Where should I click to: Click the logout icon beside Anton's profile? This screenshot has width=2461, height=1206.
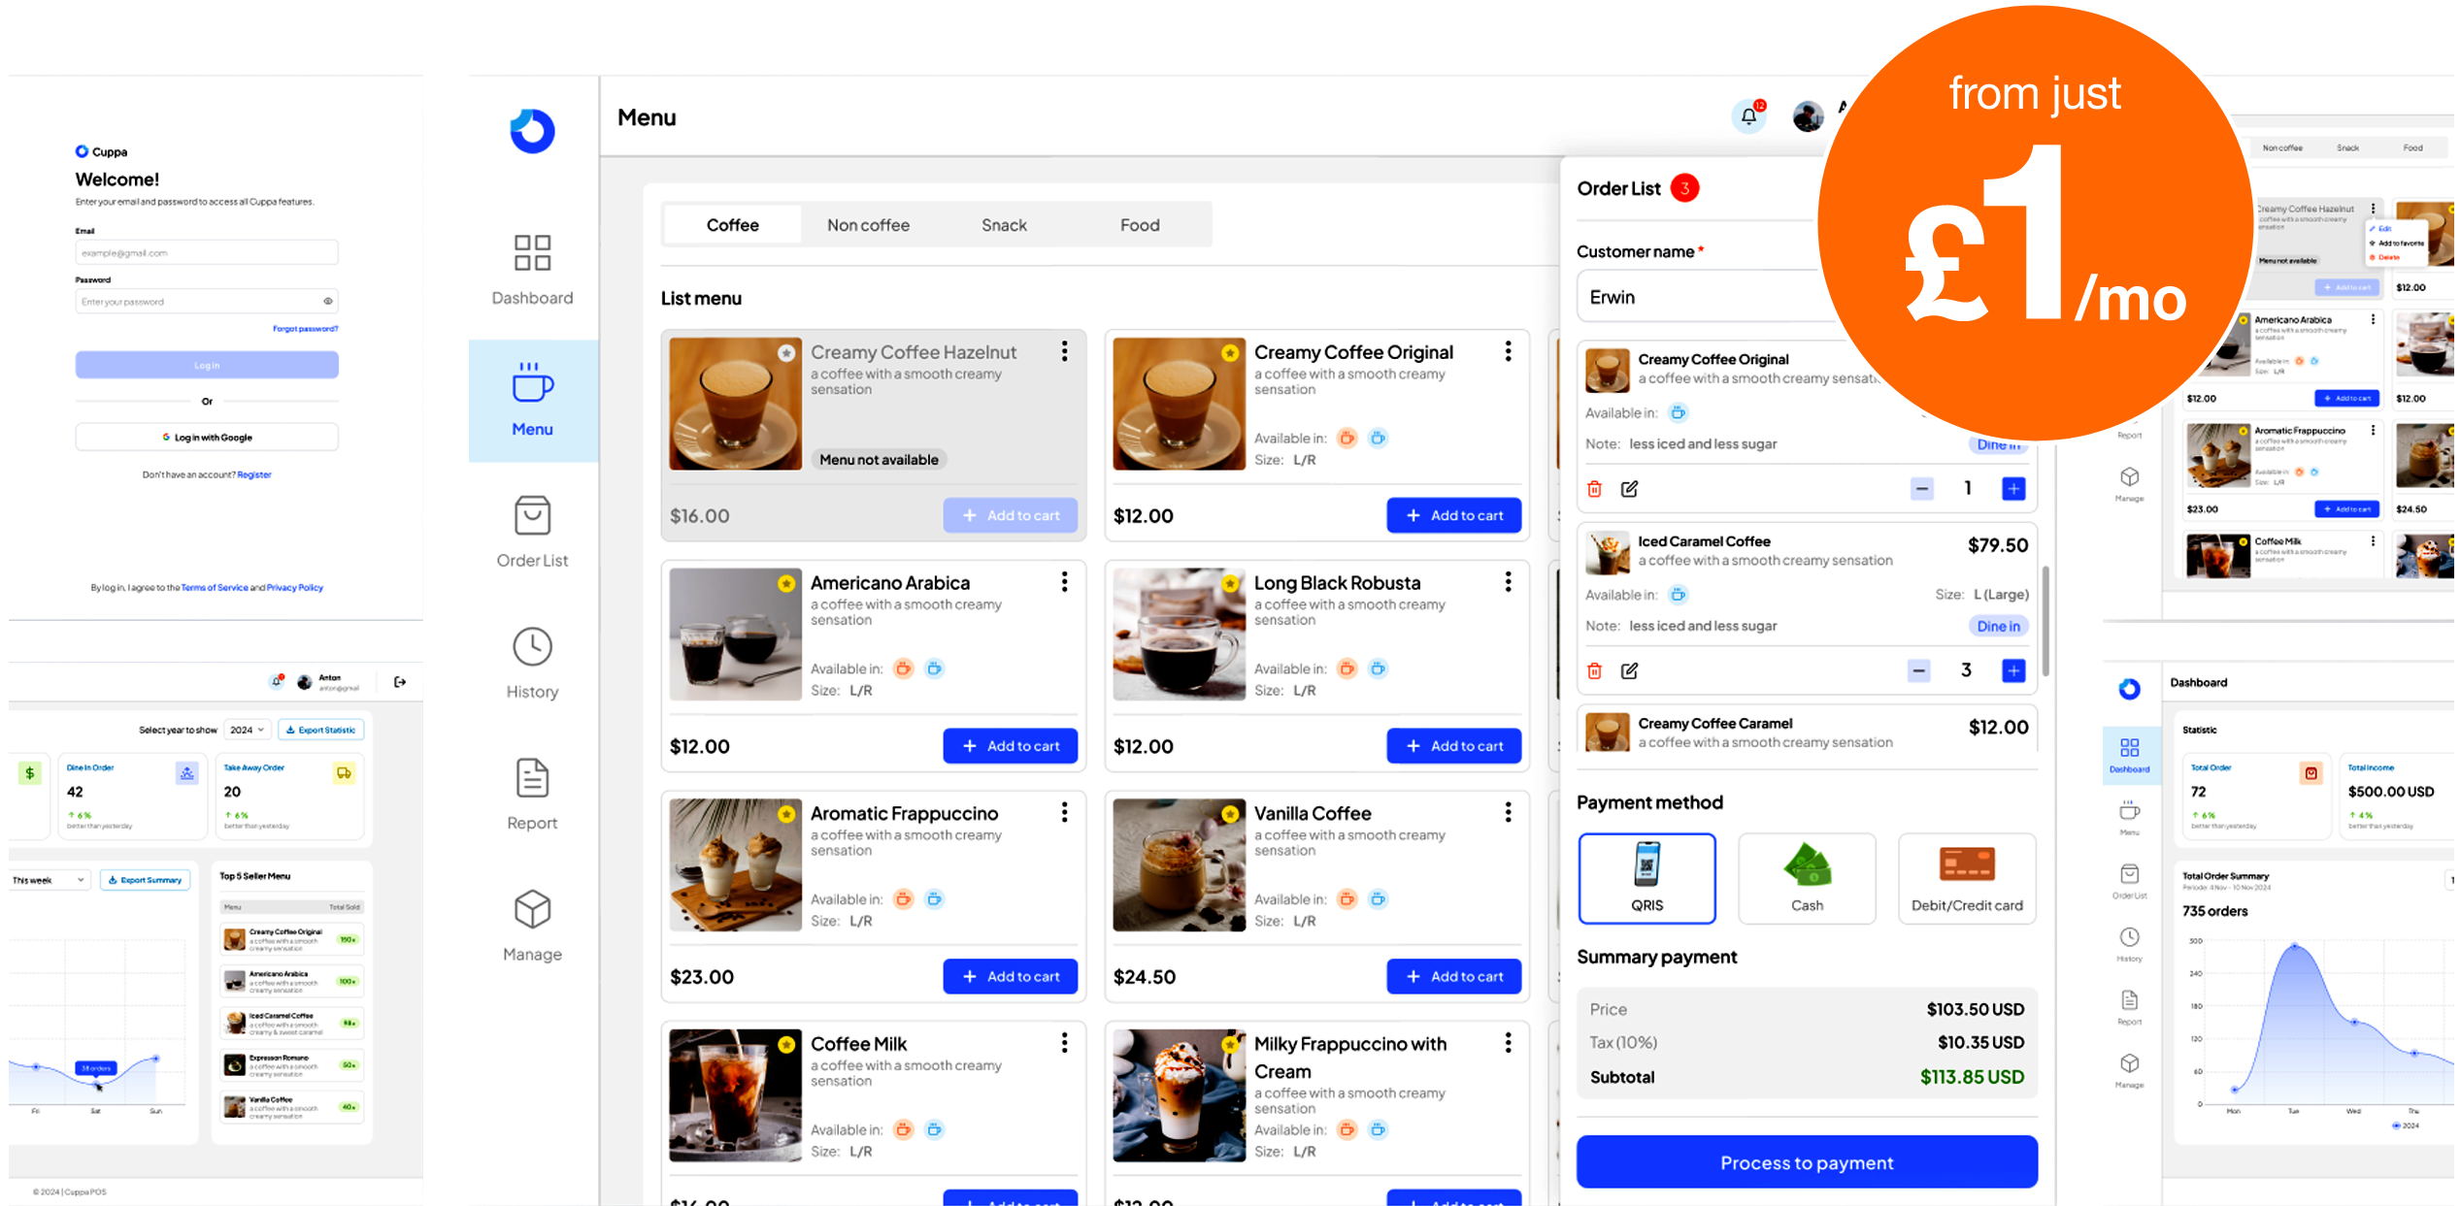(399, 681)
